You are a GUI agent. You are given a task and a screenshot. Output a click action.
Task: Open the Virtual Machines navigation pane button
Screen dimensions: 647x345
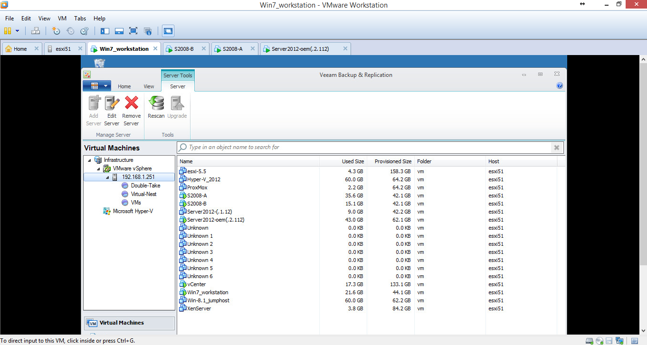[129, 323]
